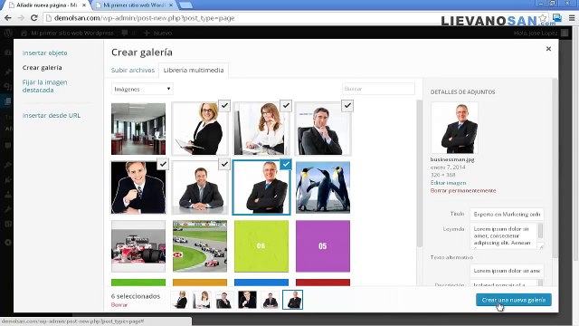The width and height of the screenshot is (579, 326).
Task: Select the purple 05 tile
Action: (x=323, y=246)
